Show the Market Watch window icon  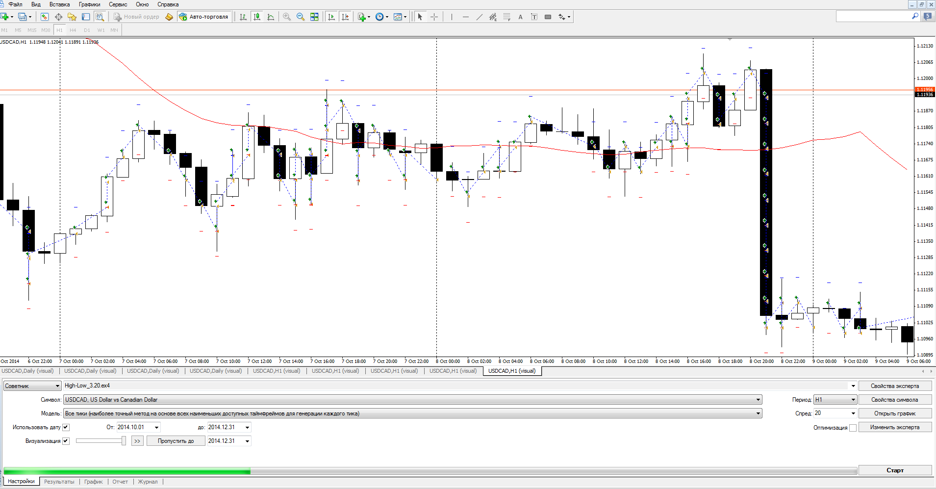pyautogui.click(x=45, y=17)
